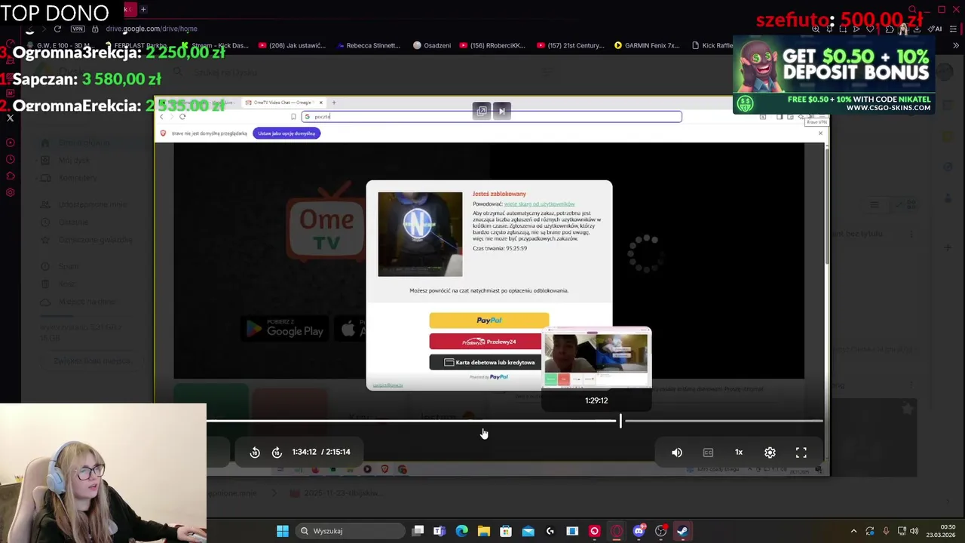Screen dimensions: 965x543
Task: Launch Microsoft Edge from taskbar
Action: [461, 531]
